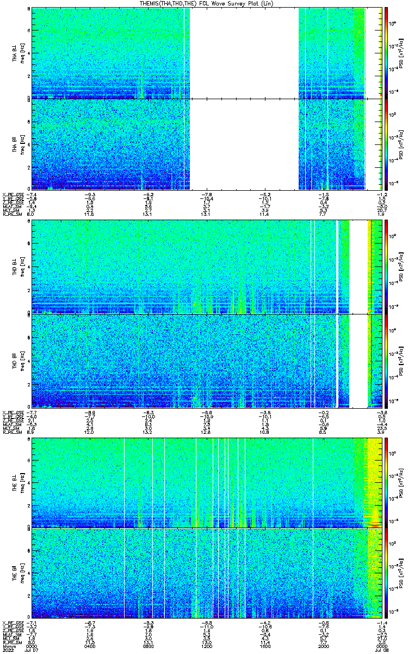Click the PSD color bar beside THE B-perpendicular panel
Screen dimensions: 408x654
tap(386, 482)
